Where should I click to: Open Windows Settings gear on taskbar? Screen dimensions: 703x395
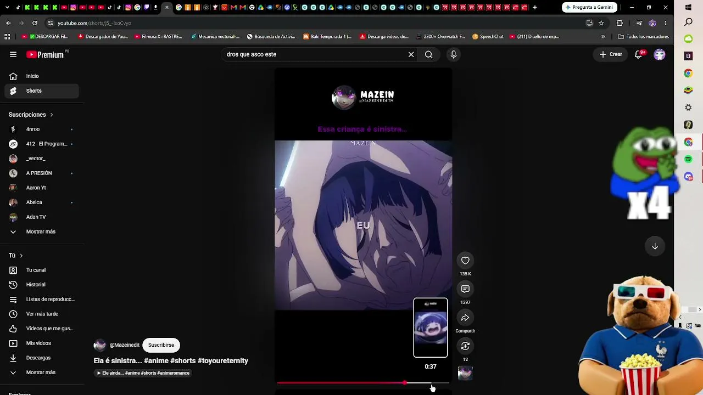pos(688,108)
